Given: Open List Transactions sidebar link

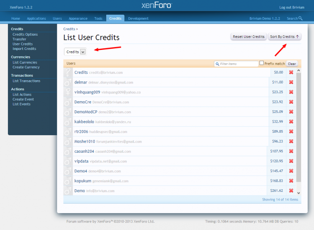Looking at the screenshot, I should 26,81.
